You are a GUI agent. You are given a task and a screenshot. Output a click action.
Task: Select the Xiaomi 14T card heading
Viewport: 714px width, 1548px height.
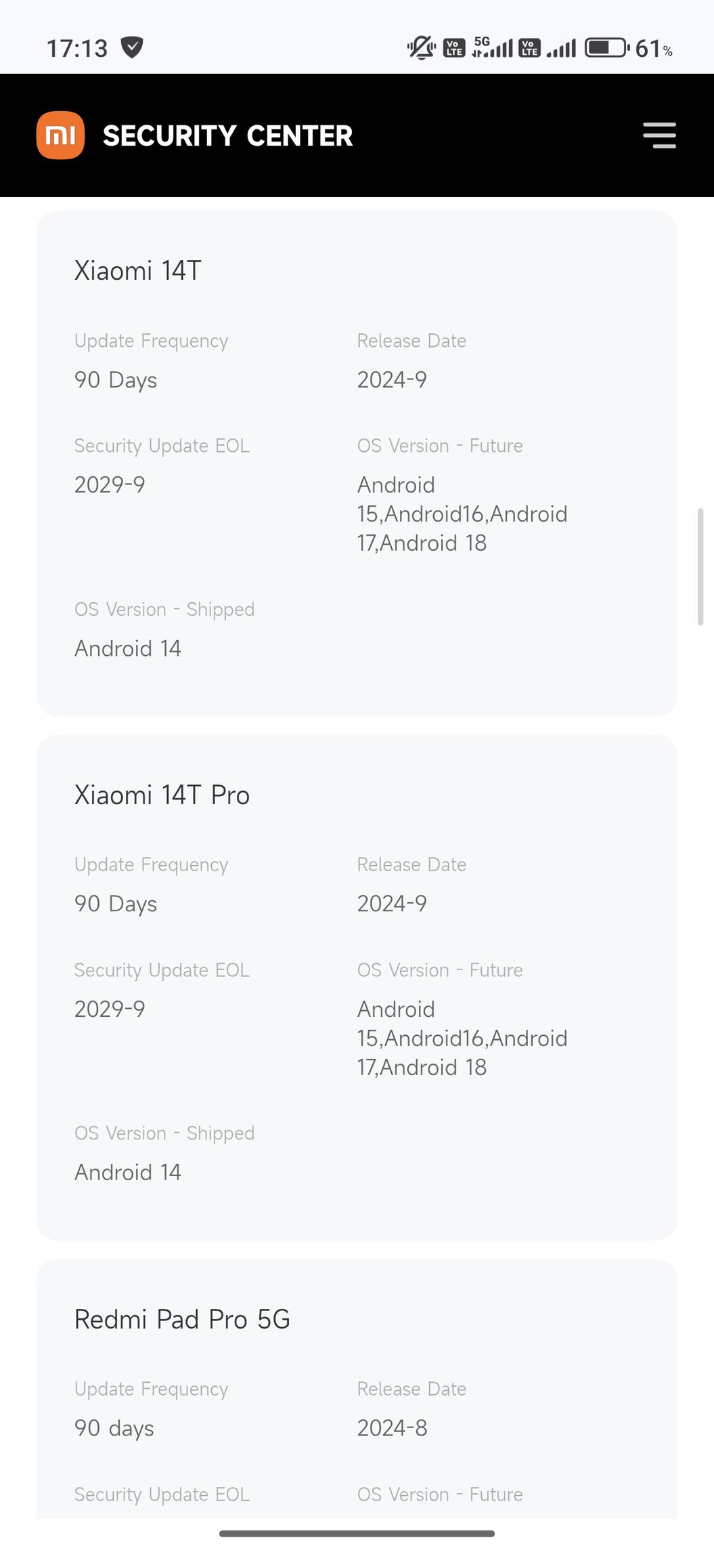[138, 271]
